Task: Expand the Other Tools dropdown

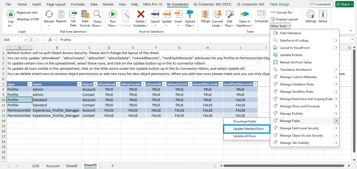Action: pyautogui.click(x=280, y=26)
